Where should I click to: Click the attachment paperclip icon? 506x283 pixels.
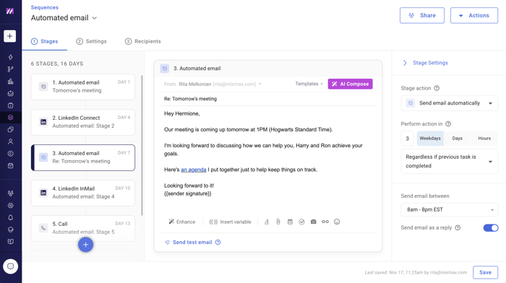[278, 222]
